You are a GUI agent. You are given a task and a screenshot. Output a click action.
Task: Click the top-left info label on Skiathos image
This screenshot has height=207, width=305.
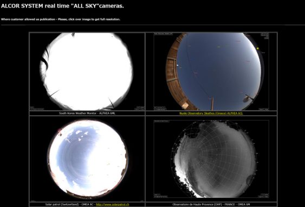(163, 34)
